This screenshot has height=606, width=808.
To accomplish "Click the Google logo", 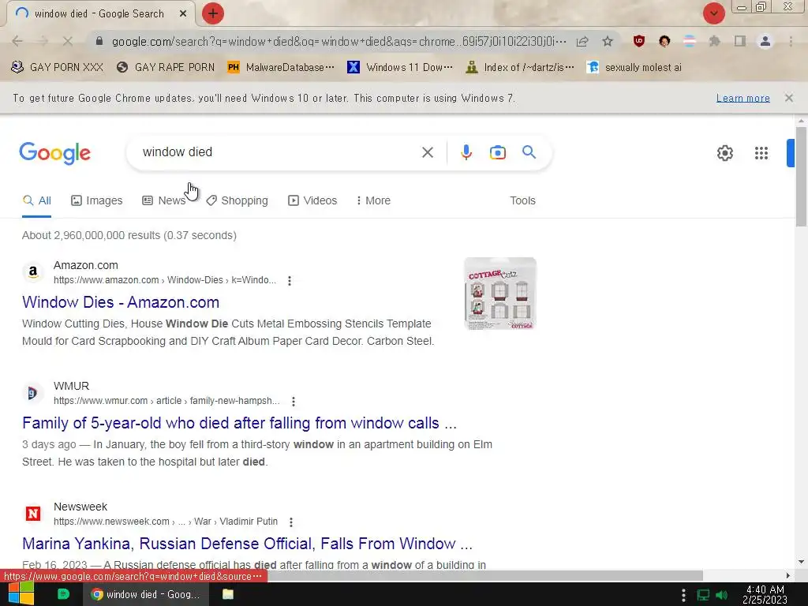I will 54,153.
